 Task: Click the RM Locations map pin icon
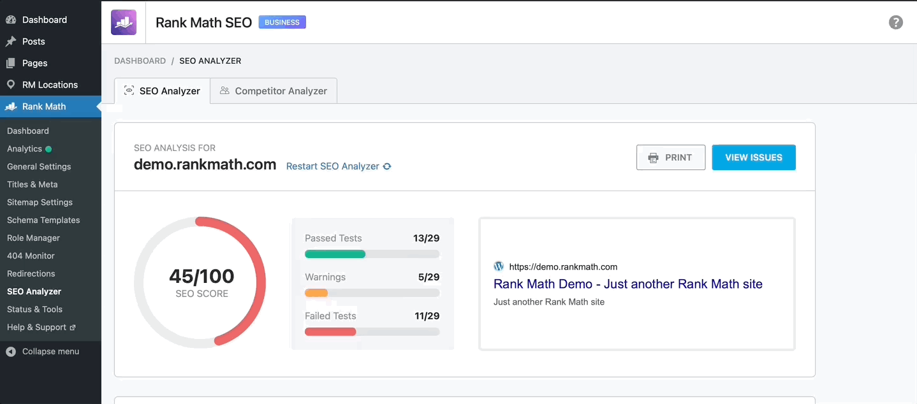click(x=11, y=85)
